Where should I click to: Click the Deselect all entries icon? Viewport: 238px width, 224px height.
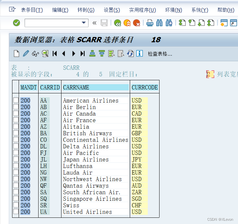tap(121, 54)
